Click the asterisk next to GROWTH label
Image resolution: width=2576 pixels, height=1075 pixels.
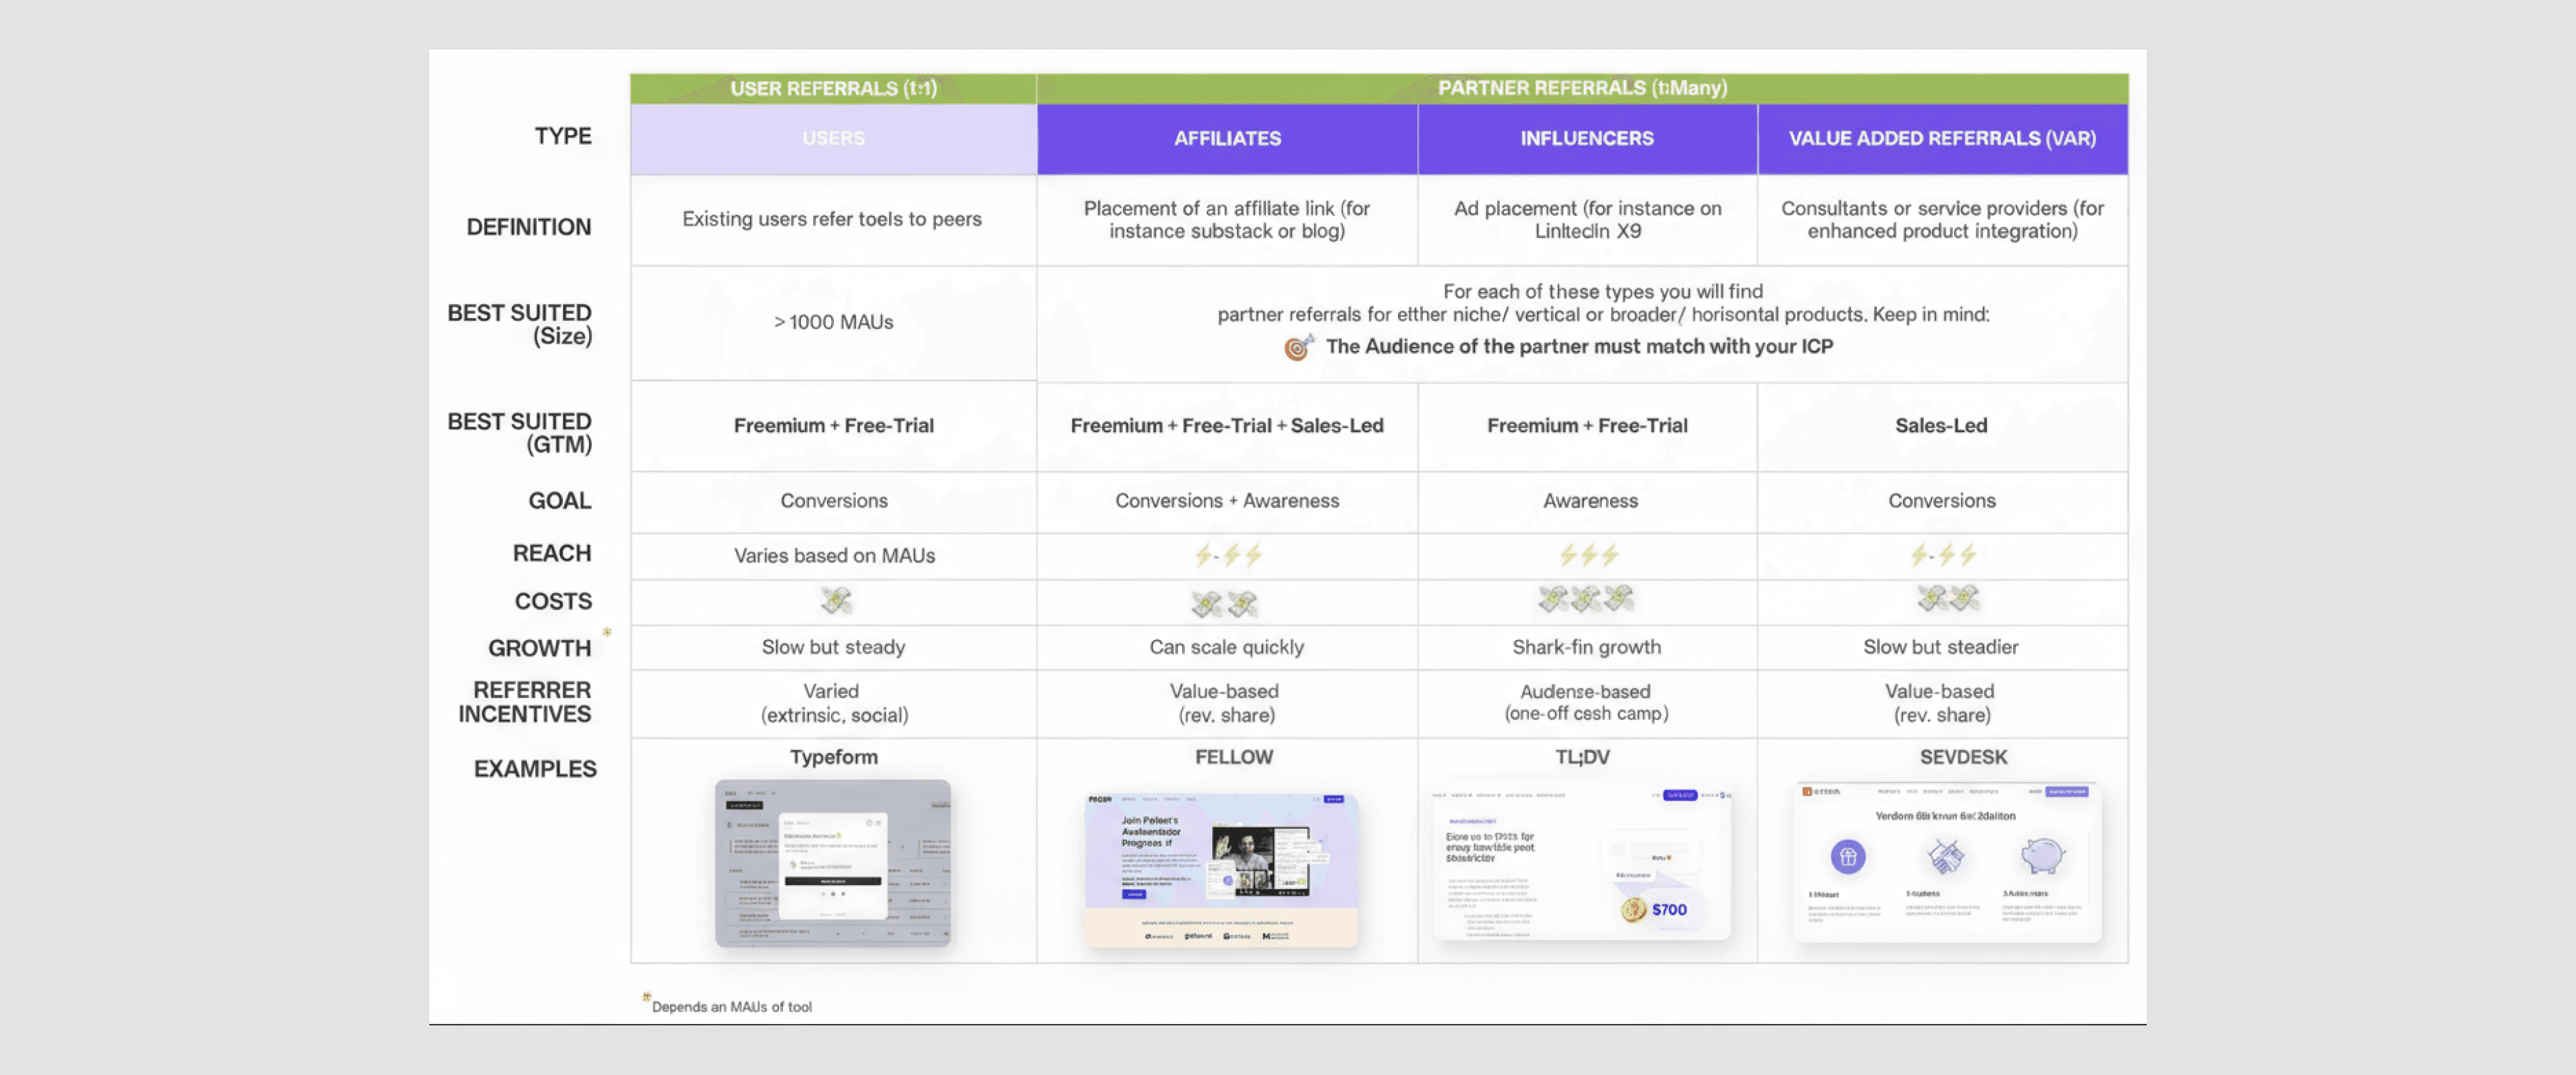pyautogui.click(x=607, y=632)
